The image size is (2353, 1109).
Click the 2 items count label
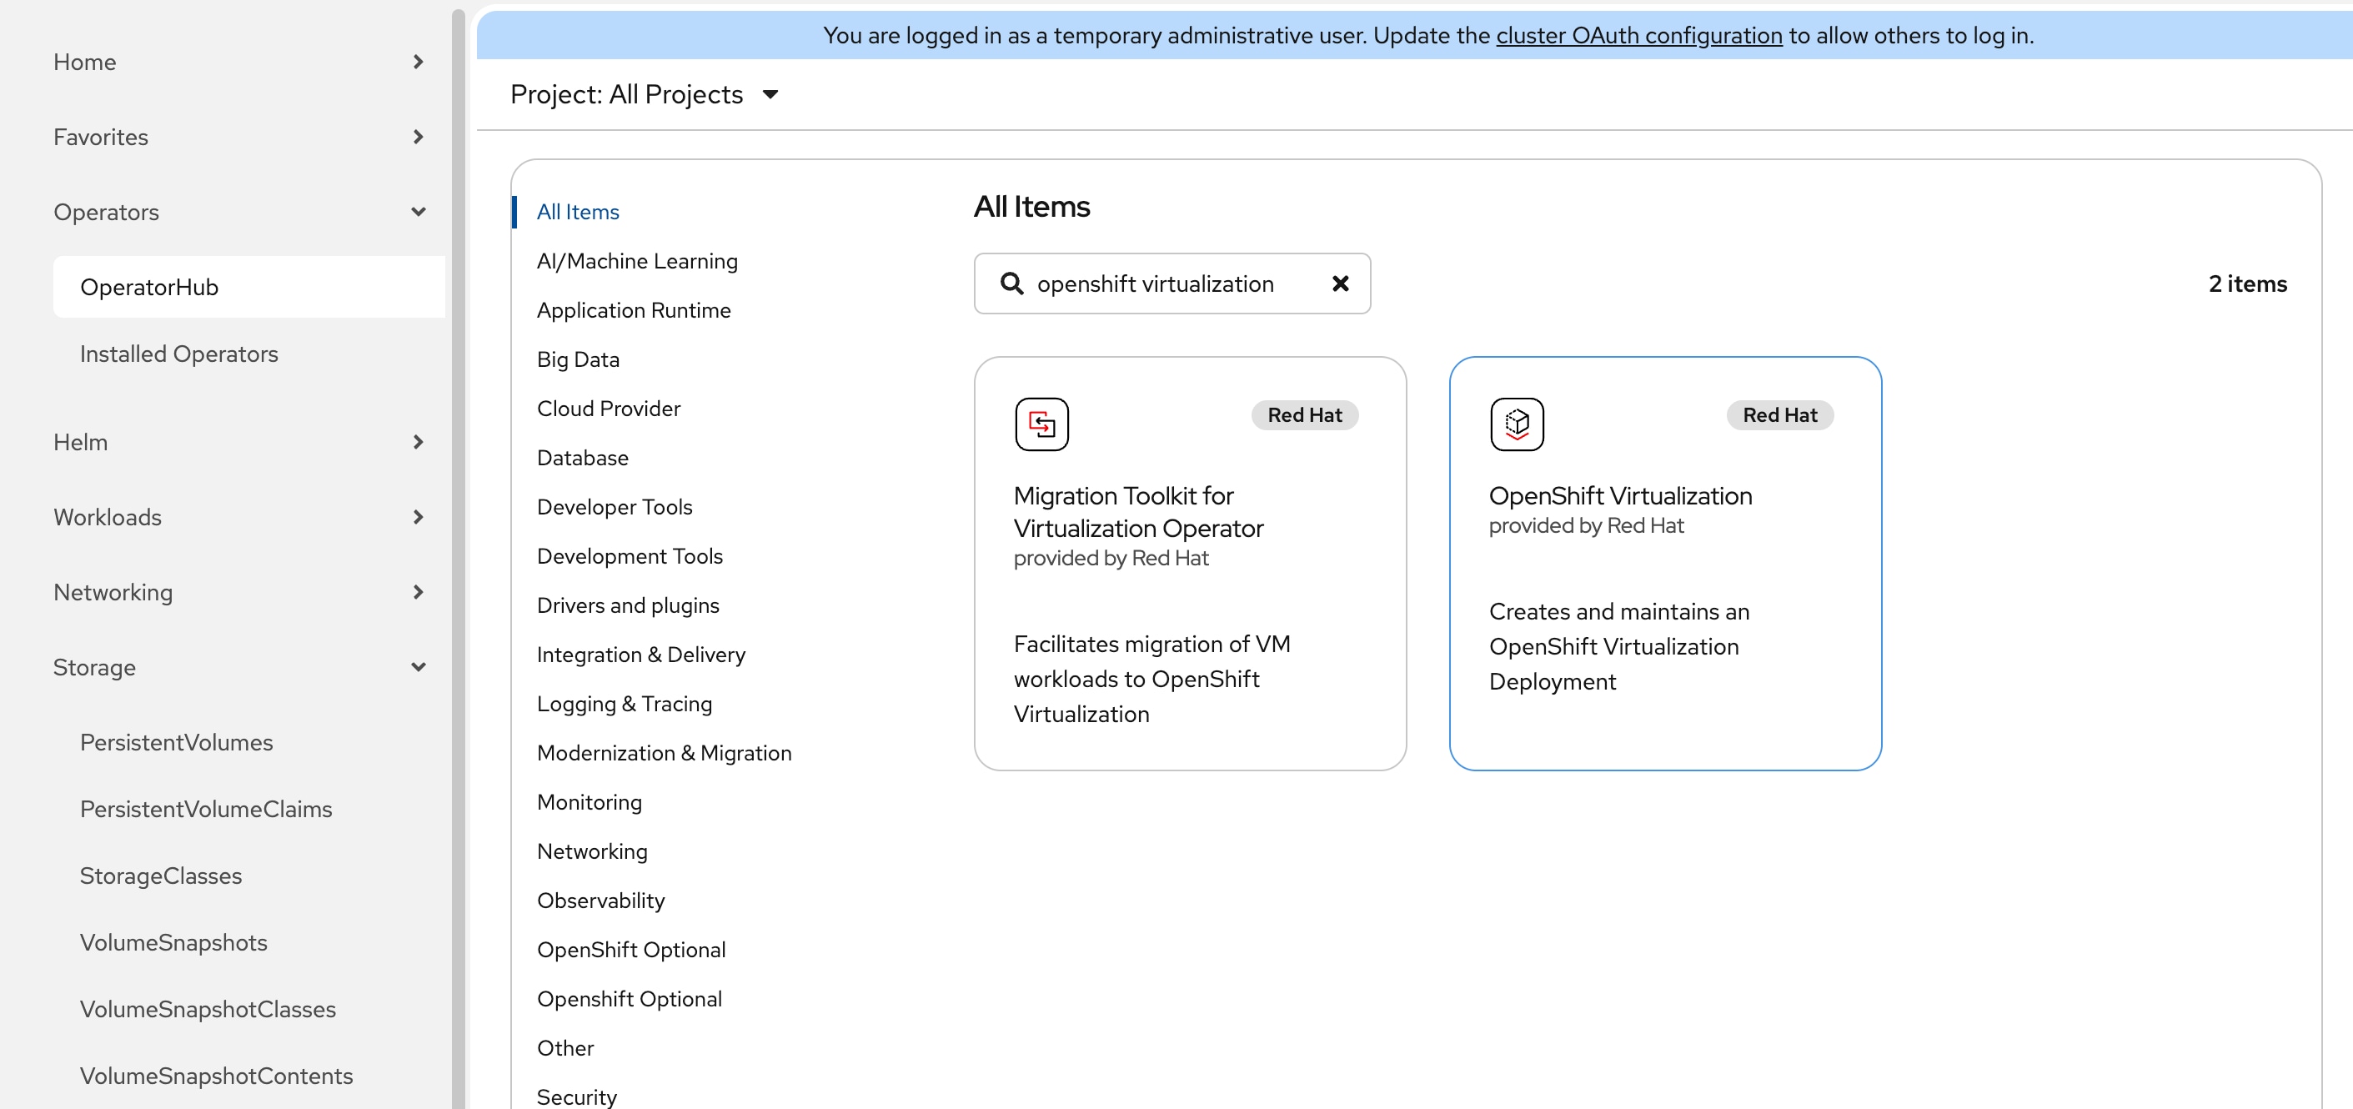pyautogui.click(x=2247, y=284)
